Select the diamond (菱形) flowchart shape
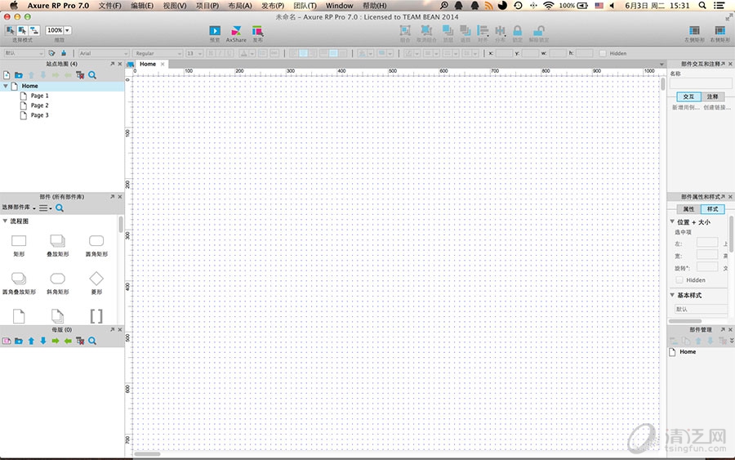The width and height of the screenshot is (735, 460). (96, 279)
